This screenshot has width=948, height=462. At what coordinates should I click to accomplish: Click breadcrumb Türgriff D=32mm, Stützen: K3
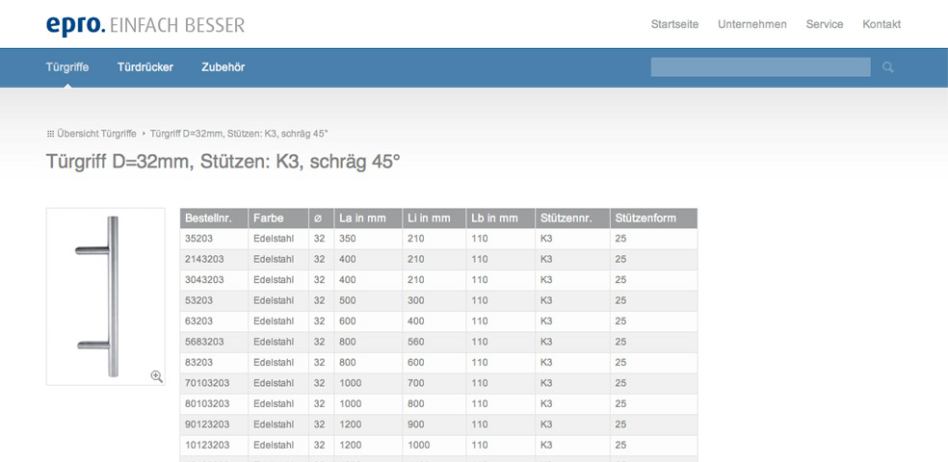pos(239,134)
